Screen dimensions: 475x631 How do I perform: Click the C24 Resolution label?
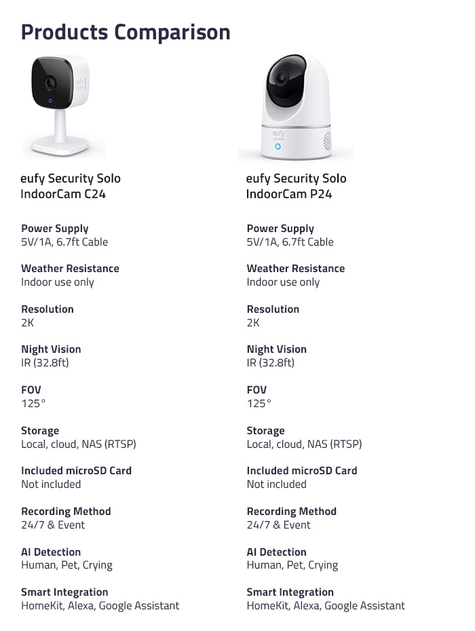pyautogui.click(x=47, y=309)
